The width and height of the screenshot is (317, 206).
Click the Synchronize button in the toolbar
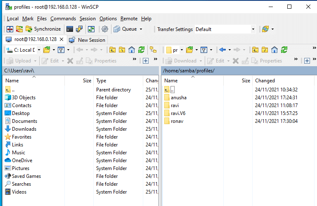[43, 29]
